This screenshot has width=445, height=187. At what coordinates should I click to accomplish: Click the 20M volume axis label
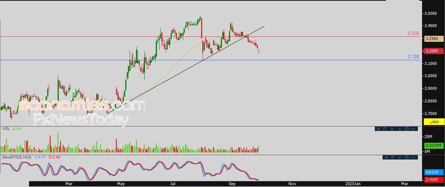point(428,137)
